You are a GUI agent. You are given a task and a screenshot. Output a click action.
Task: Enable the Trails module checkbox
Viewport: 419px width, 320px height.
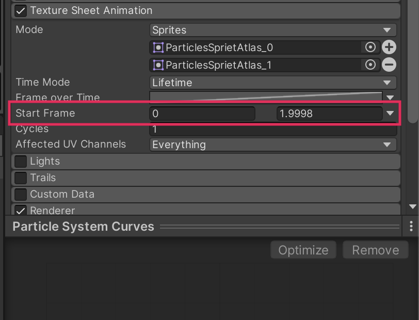[21, 178]
